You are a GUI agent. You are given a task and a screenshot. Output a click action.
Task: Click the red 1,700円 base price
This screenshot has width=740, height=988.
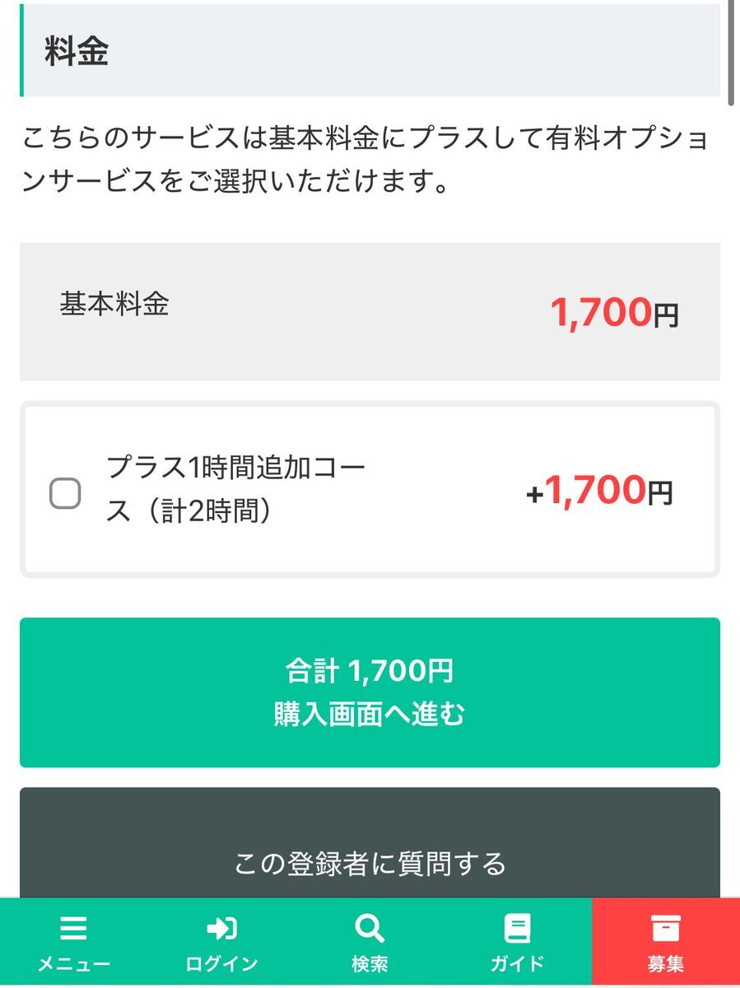tap(614, 313)
